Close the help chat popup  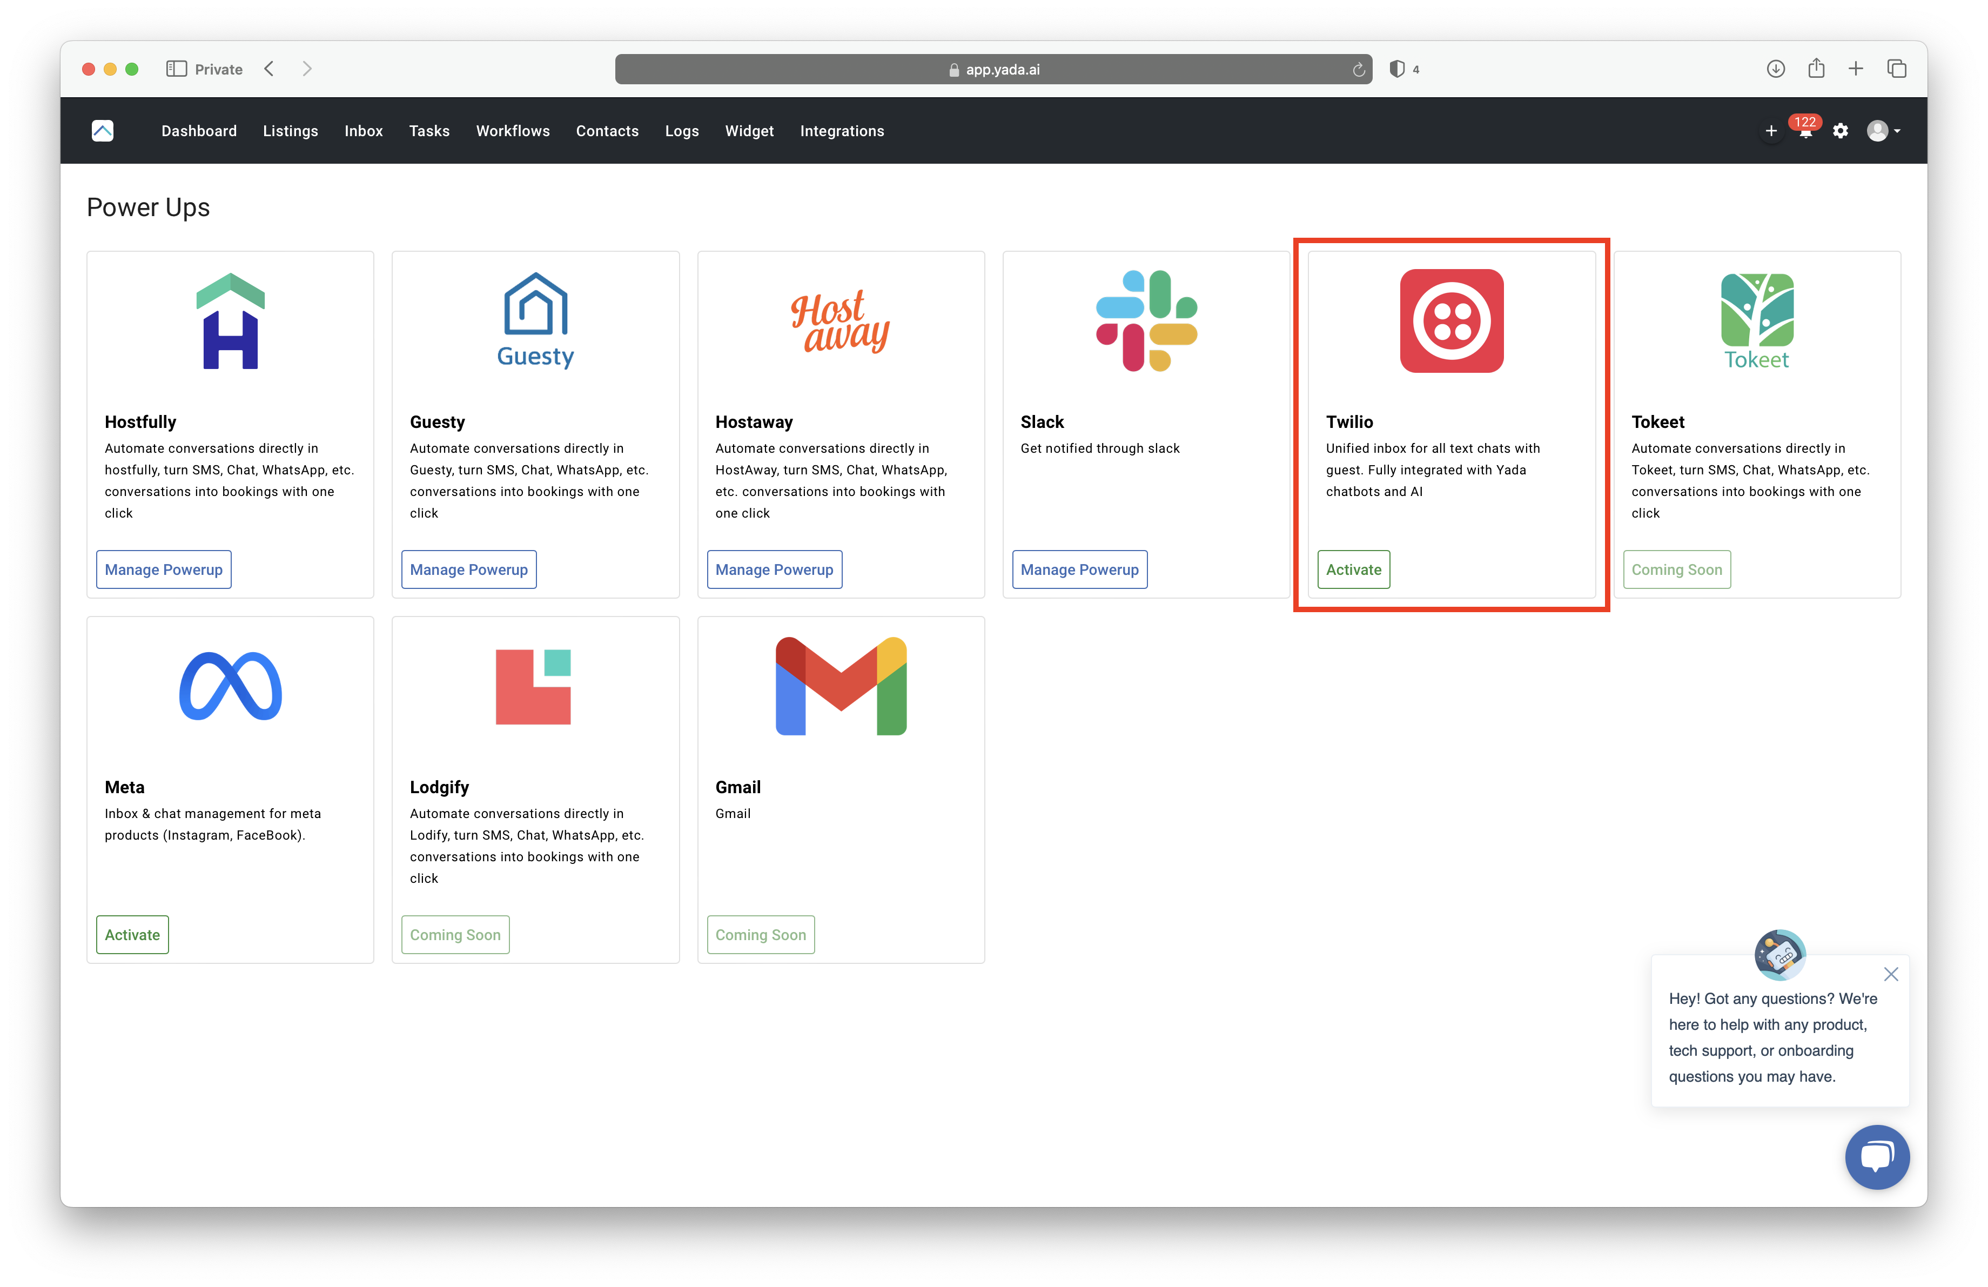[1891, 974]
